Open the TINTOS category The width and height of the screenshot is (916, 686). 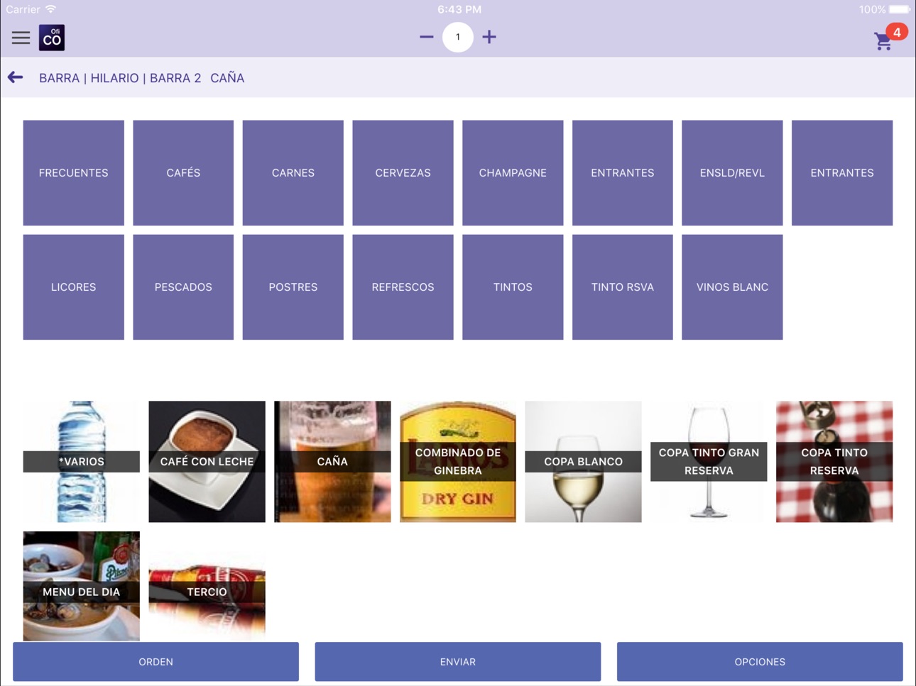513,287
